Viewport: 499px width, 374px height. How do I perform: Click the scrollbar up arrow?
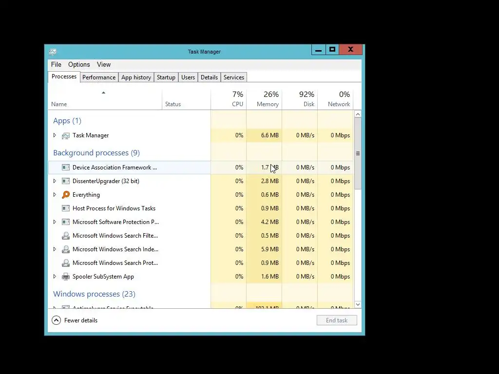tap(358, 114)
